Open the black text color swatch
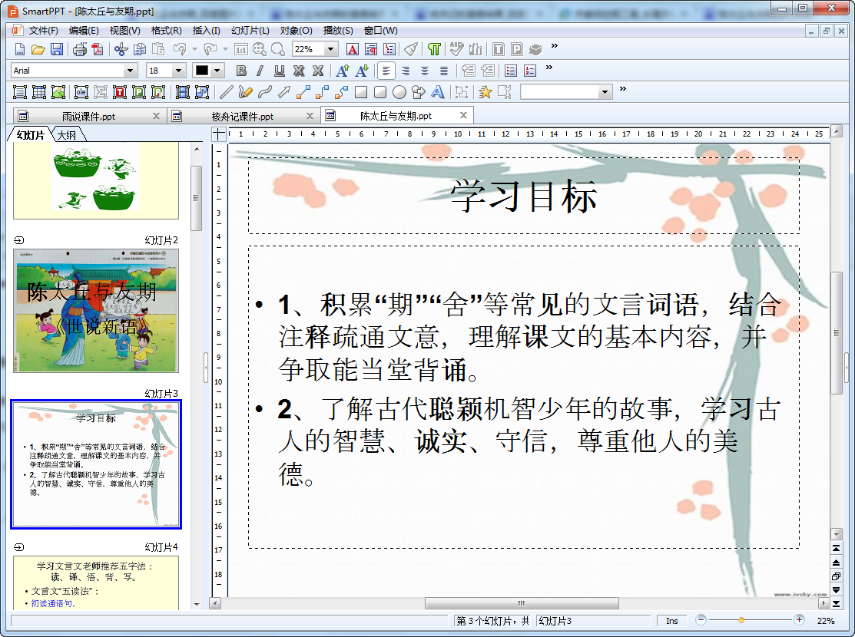The image size is (855, 637). pyautogui.click(x=202, y=71)
